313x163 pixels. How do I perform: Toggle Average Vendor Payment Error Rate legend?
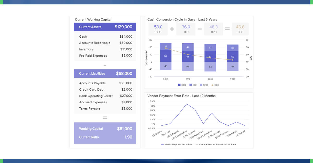(215, 144)
